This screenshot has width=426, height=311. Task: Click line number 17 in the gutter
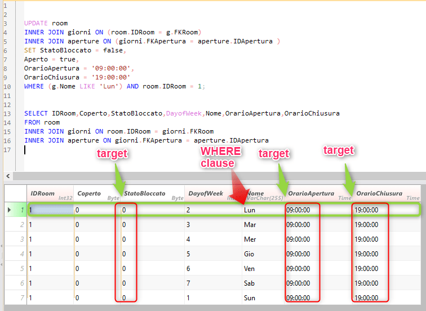[7, 150]
